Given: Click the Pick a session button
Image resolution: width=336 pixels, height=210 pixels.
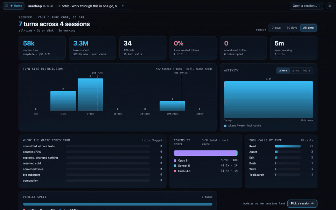Looking at the screenshot, I should [x=302, y=203].
